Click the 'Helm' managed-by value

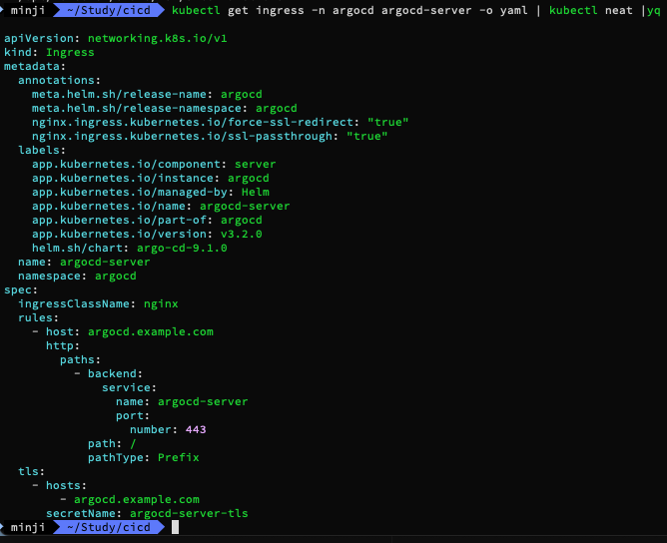tap(256, 193)
